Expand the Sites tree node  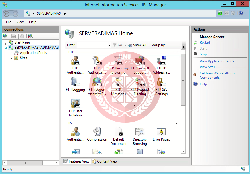pos(11,58)
